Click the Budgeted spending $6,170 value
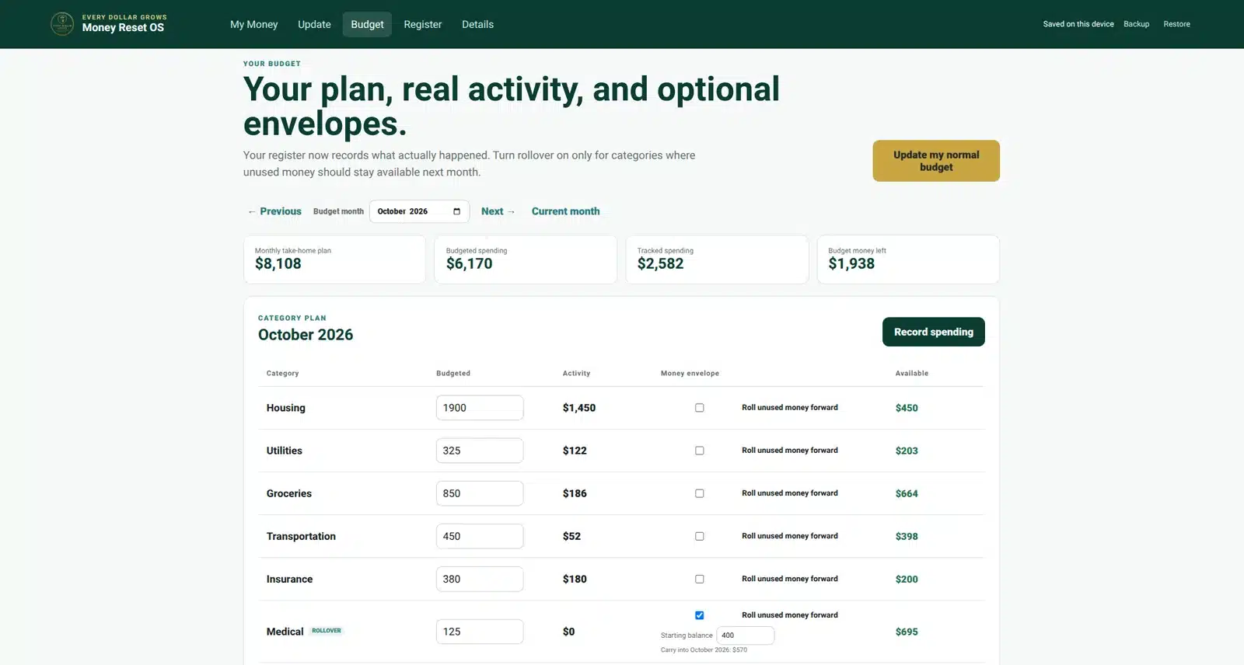This screenshot has width=1244, height=665. tap(470, 264)
